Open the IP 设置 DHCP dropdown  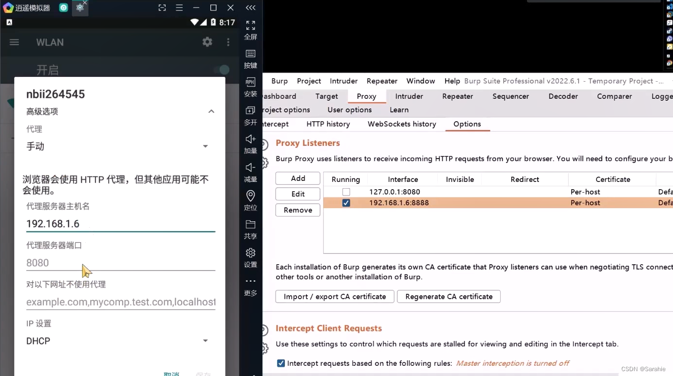[x=118, y=341]
